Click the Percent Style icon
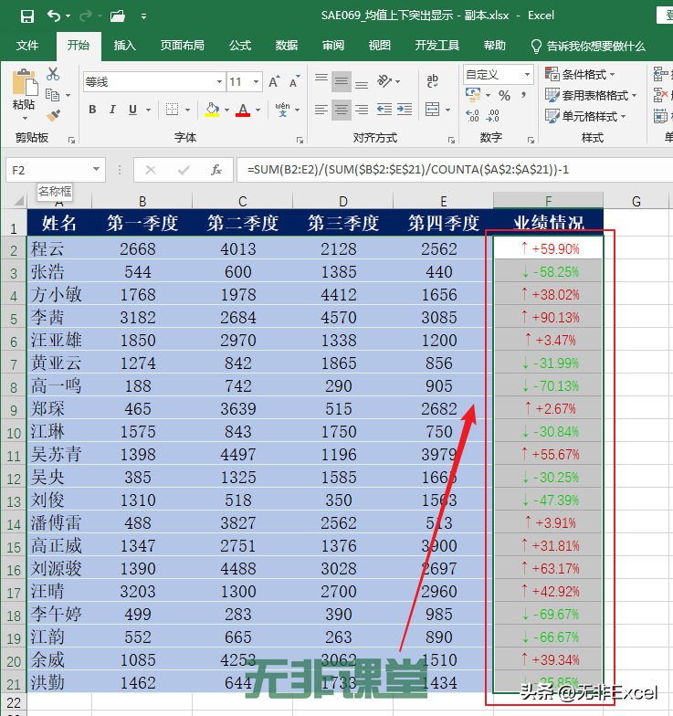Image resolution: width=673 pixels, height=716 pixels. coord(504,95)
